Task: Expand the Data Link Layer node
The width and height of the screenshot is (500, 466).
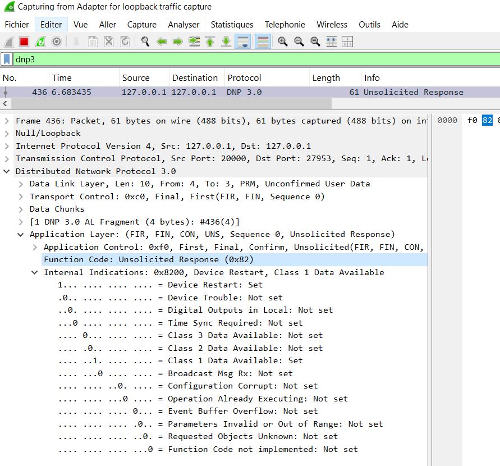Action: point(21,184)
